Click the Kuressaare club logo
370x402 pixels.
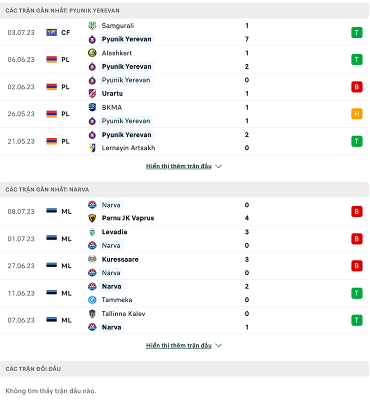[x=92, y=259]
